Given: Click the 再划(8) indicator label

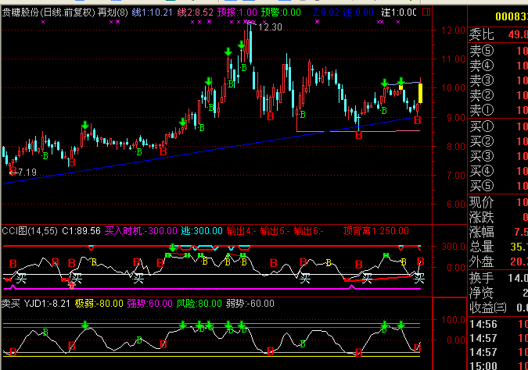Looking at the screenshot, I should pos(113,13).
